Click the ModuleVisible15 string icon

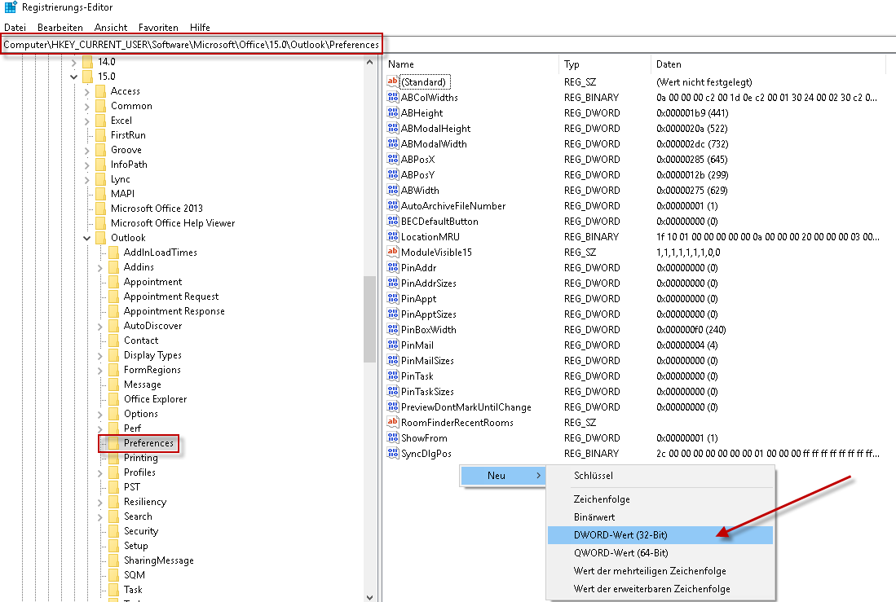[393, 252]
